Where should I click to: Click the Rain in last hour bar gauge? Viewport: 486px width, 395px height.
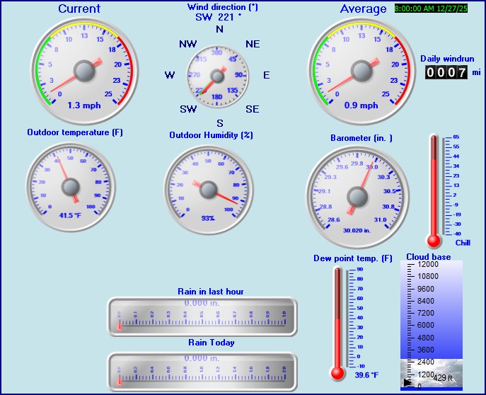[202, 316]
